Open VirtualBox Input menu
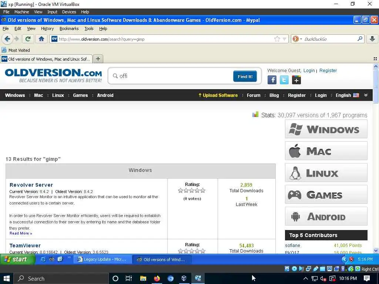379x284 pixels. point(52,12)
